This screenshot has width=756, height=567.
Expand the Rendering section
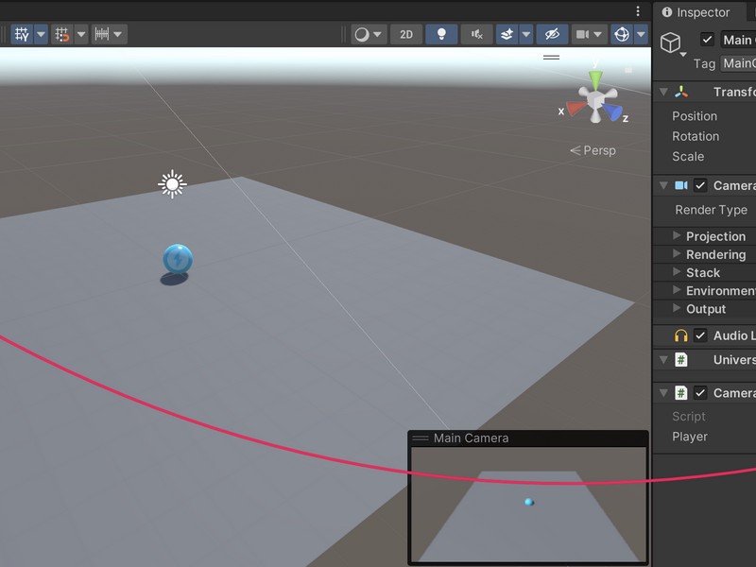[677, 254]
